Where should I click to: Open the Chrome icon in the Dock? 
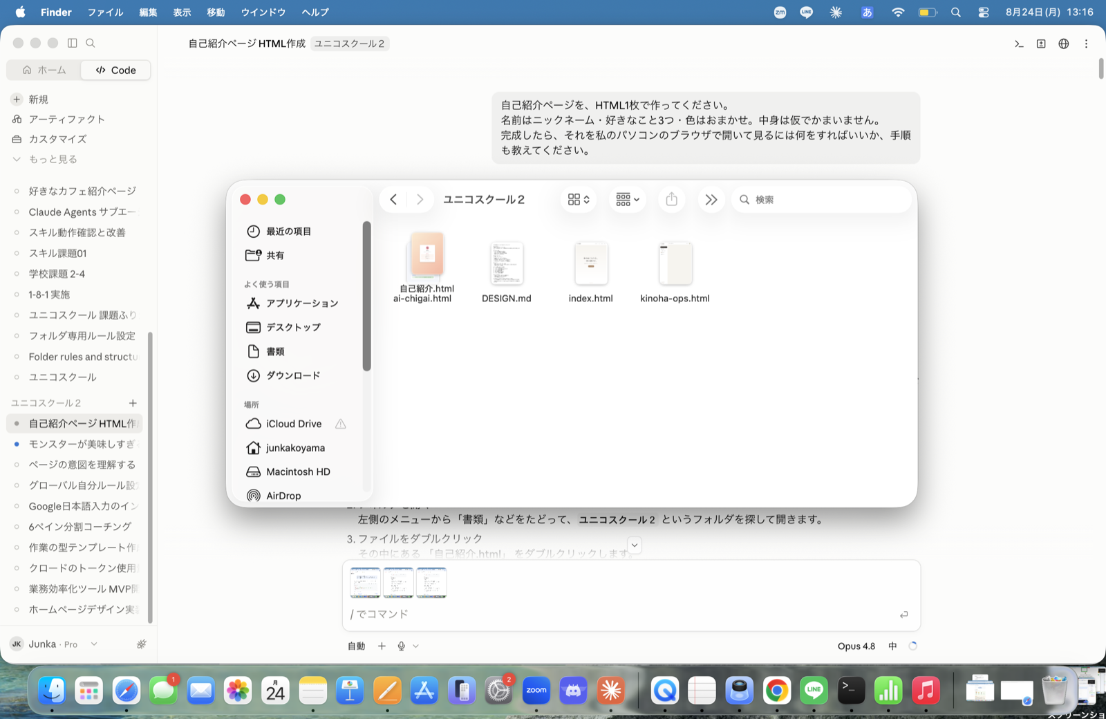(777, 690)
